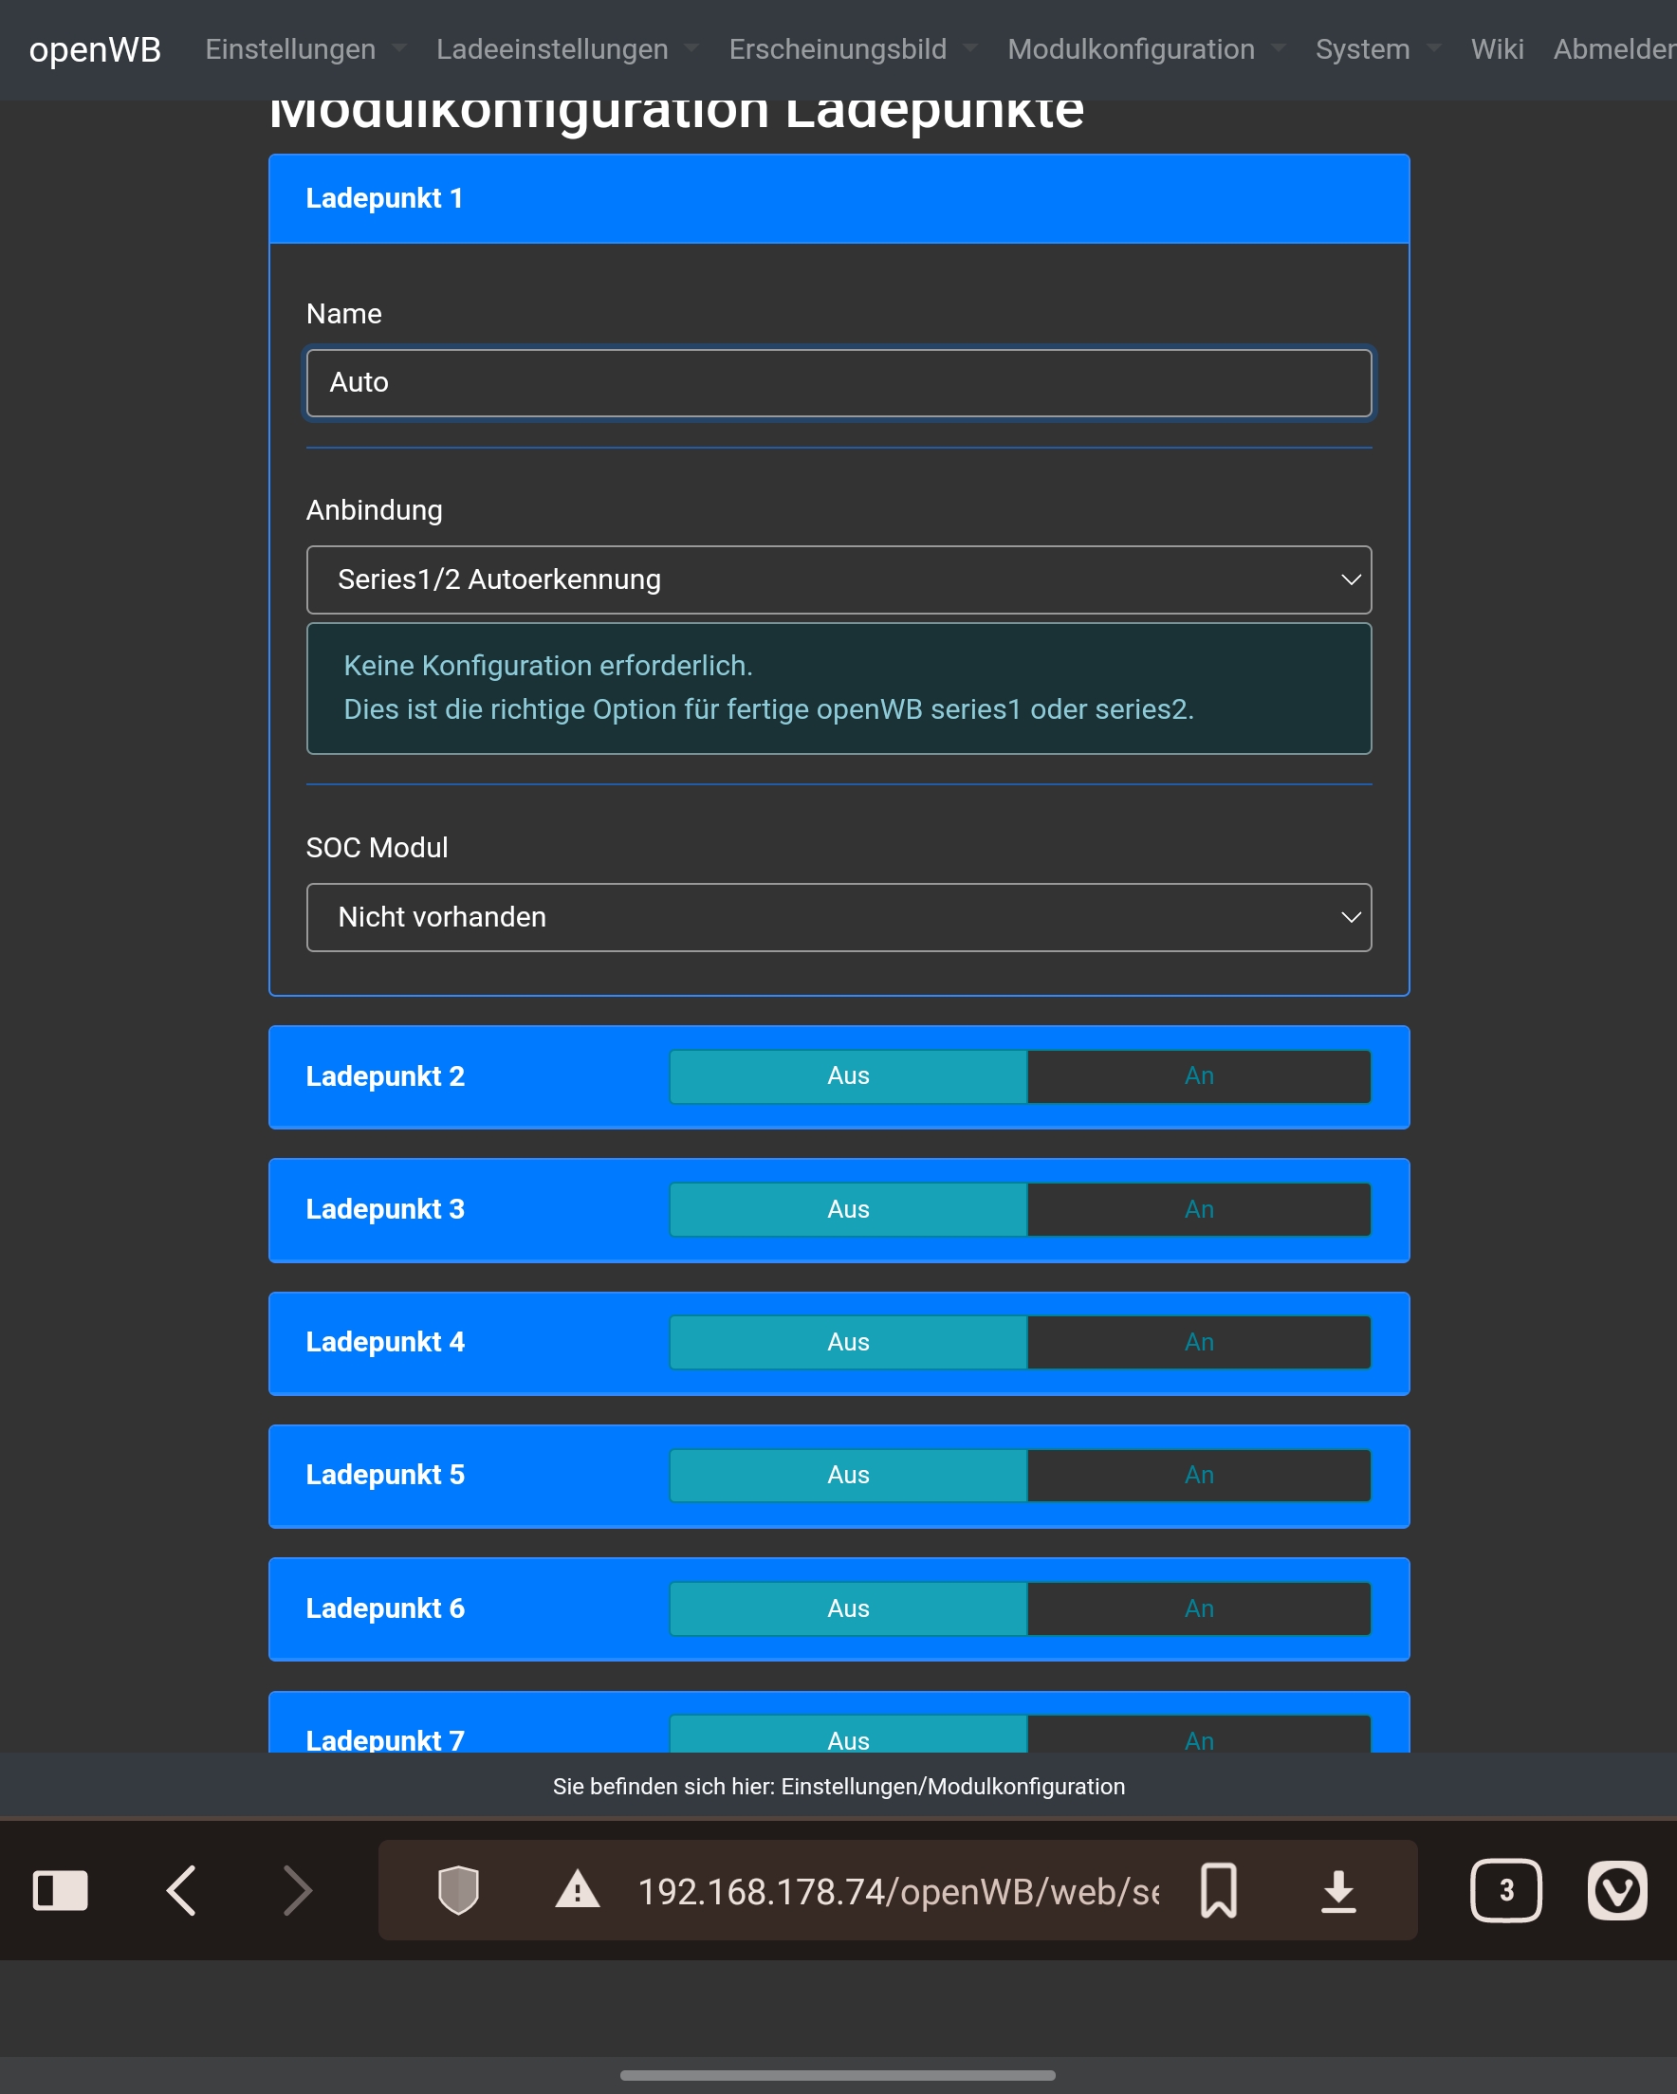Open downloads via the download icon
The width and height of the screenshot is (1677, 2094).
[x=1338, y=1890]
